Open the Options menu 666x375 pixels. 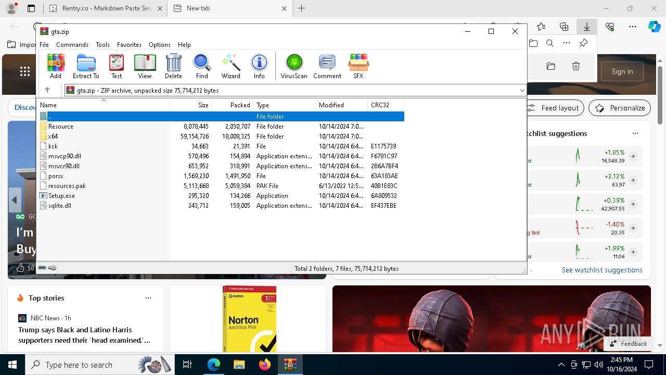tap(160, 45)
